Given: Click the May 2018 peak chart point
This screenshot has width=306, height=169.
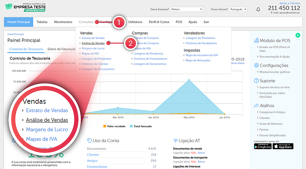Looking at the screenshot, I should [189, 80].
